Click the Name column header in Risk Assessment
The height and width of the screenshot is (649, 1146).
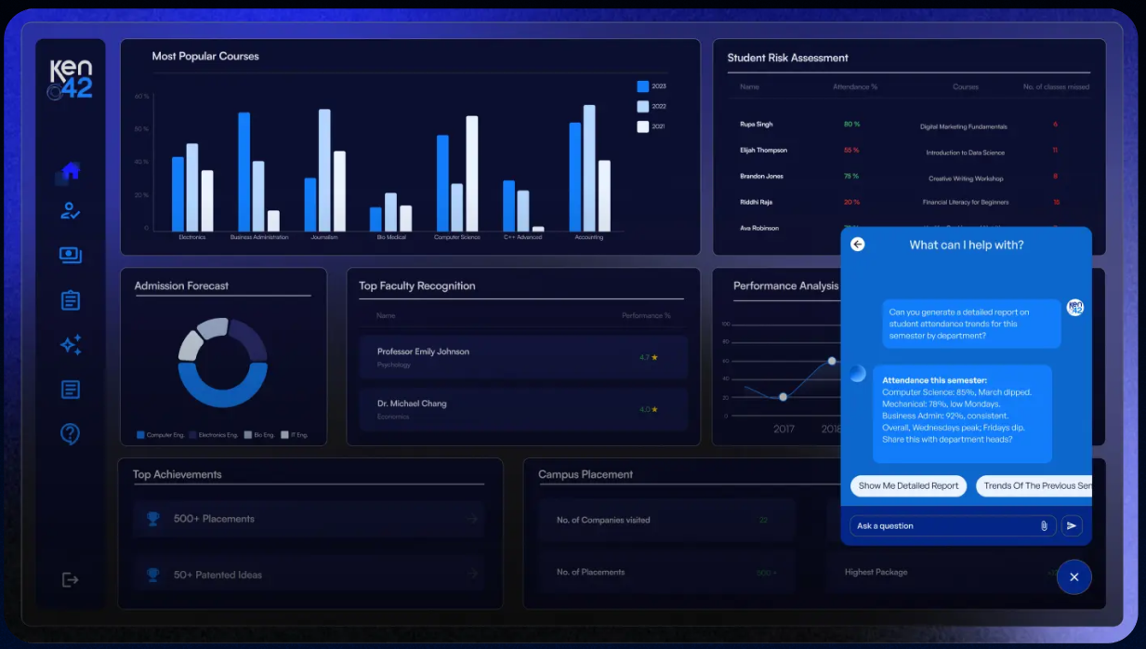(x=749, y=86)
